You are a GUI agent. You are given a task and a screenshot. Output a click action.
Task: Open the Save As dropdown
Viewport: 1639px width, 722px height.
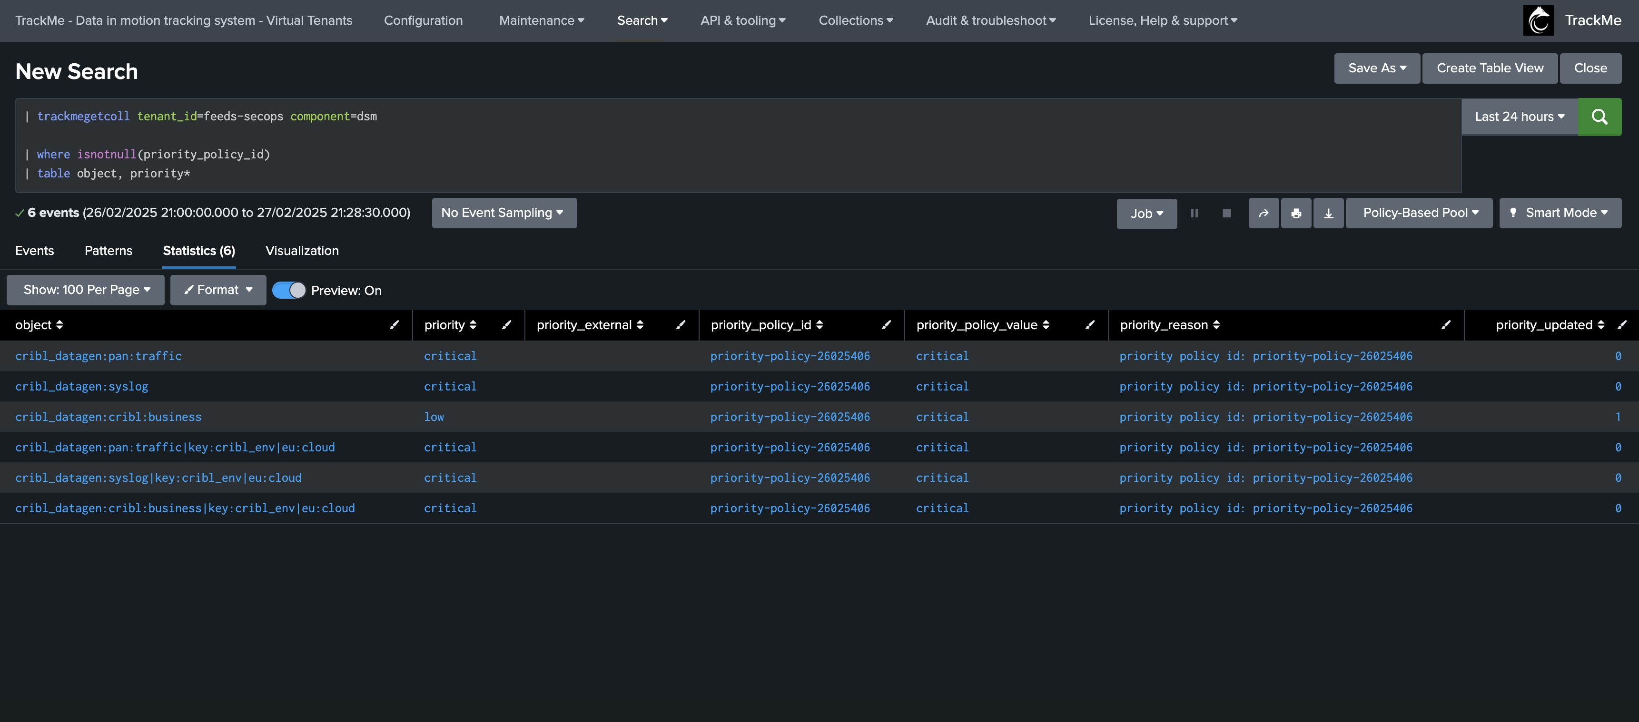point(1377,68)
